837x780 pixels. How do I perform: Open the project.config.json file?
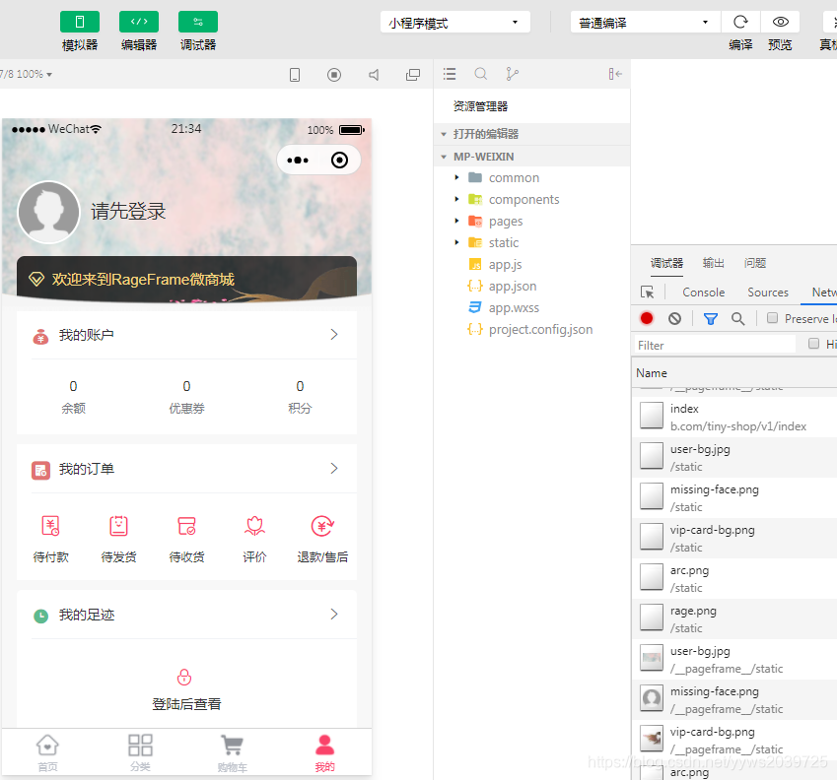(x=532, y=330)
